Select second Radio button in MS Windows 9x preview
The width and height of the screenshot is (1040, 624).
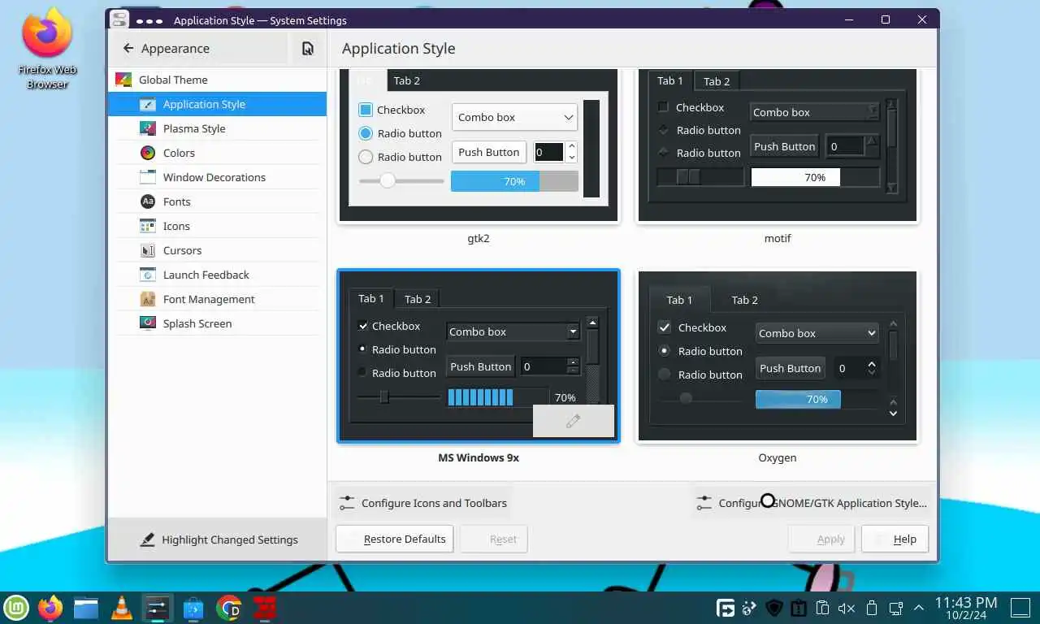(x=363, y=373)
